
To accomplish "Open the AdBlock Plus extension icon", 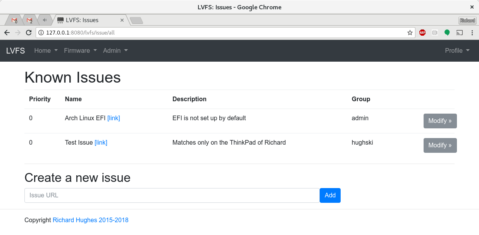I will click(422, 33).
